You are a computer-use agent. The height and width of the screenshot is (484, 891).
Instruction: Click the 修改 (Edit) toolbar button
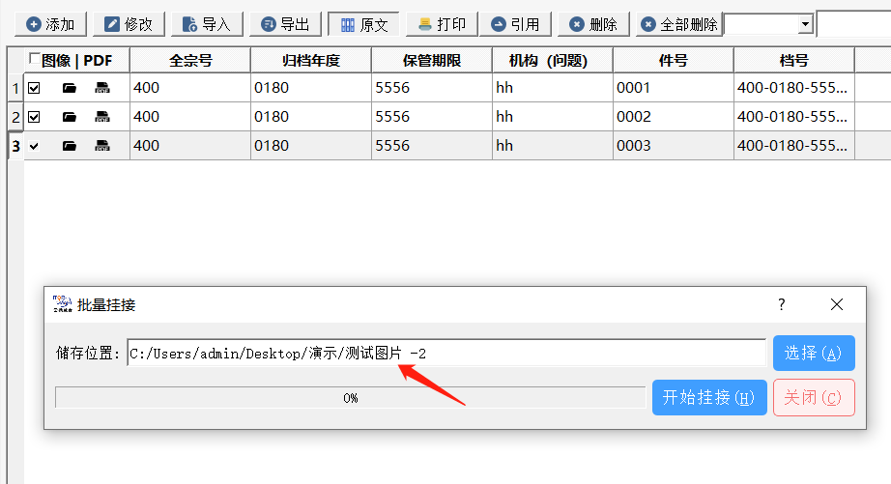(129, 24)
